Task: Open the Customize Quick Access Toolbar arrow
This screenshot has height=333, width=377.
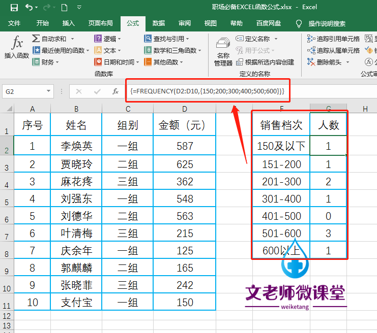Action: 79,8
